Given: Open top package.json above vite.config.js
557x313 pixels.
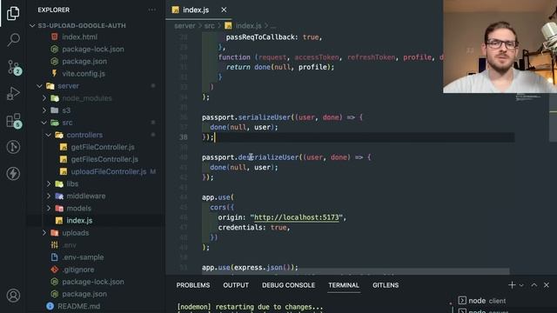Looking at the screenshot, I should coord(84,62).
